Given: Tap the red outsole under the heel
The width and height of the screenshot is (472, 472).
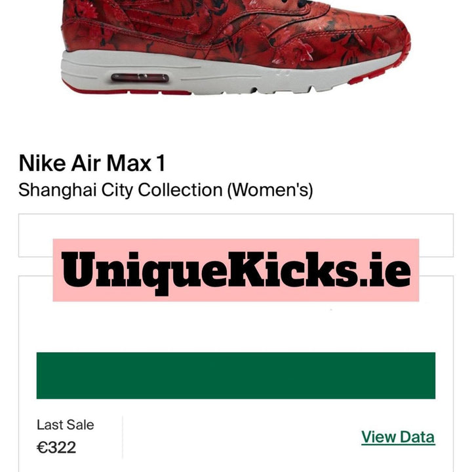Looking at the screenshot, I should 127,90.
